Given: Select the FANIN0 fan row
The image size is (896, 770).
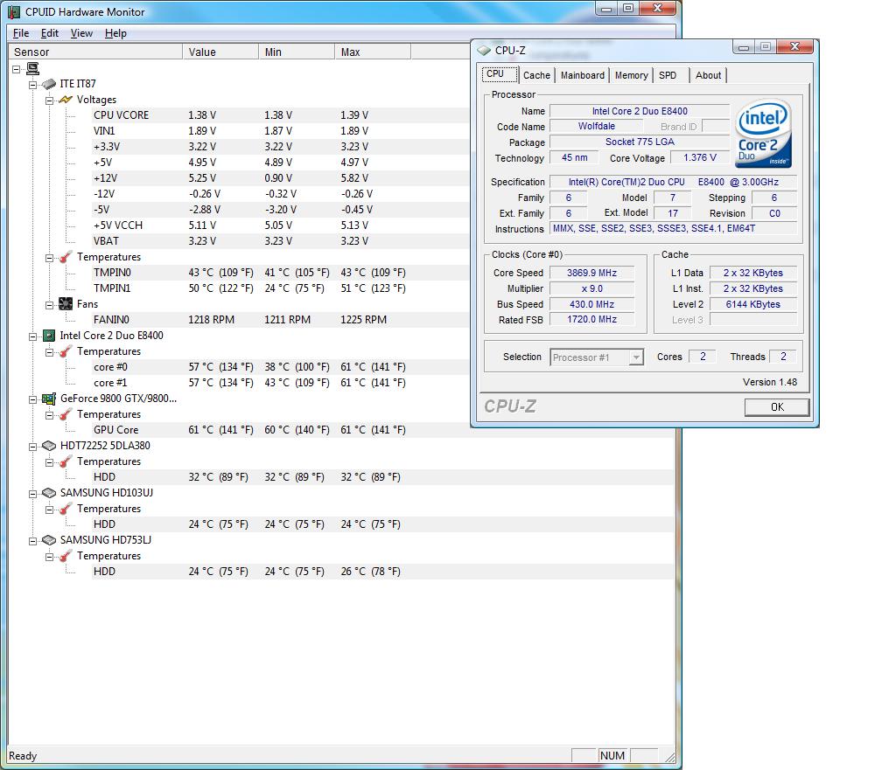Looking at the screenshot, I should pos(280,320).
